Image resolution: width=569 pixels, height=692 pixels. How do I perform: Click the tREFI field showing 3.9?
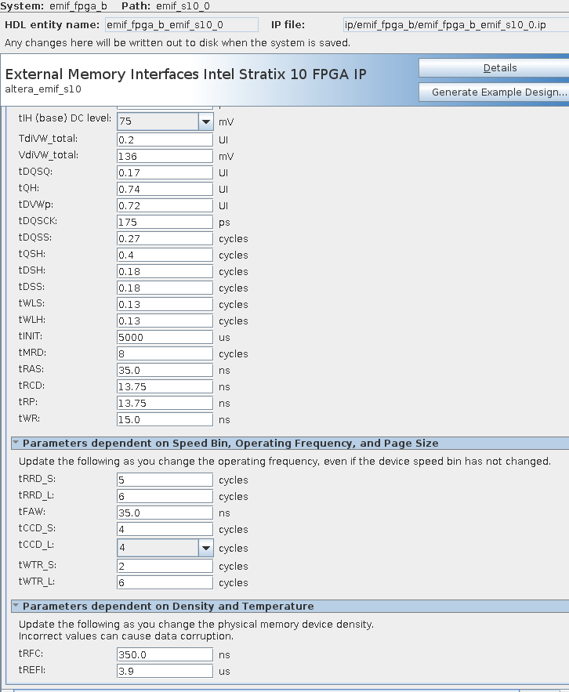(165, 672)
